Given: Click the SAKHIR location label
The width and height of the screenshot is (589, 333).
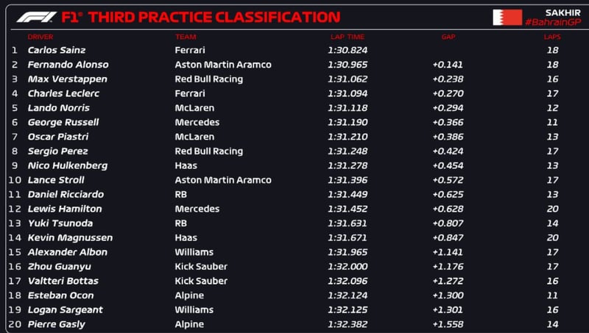Looking at the screenshot, I should point(562,12).
